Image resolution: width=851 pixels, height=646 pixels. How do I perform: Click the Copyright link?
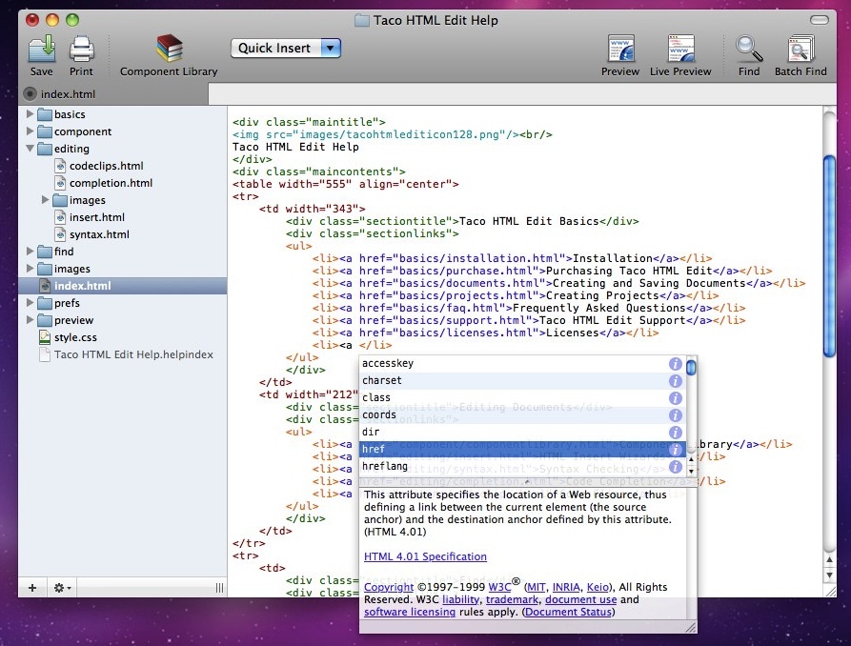[x=389, y=587]
